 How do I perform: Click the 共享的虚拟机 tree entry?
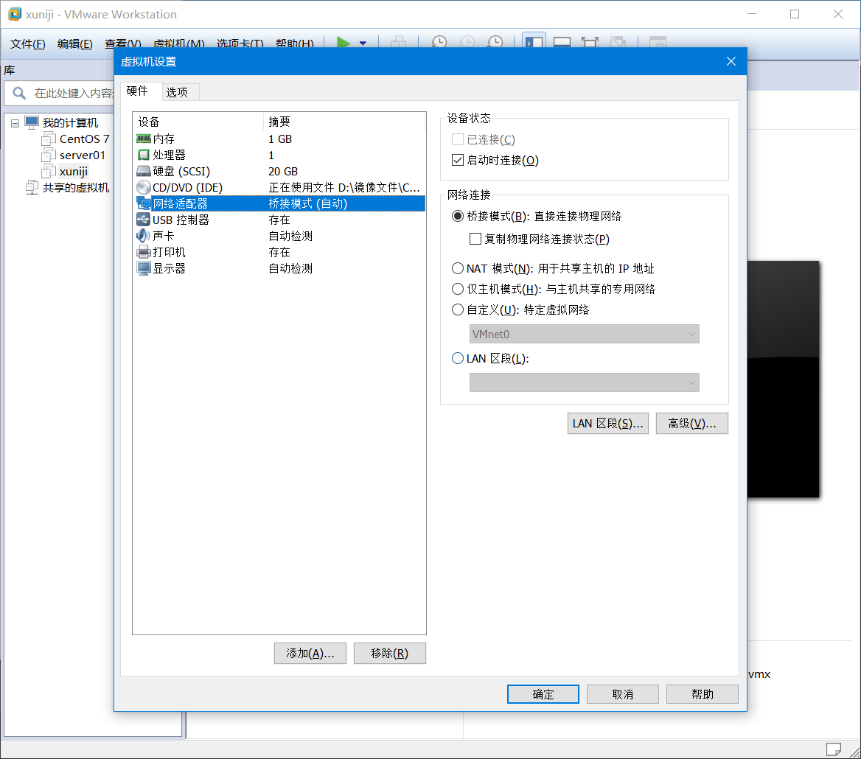coord(76,188)
